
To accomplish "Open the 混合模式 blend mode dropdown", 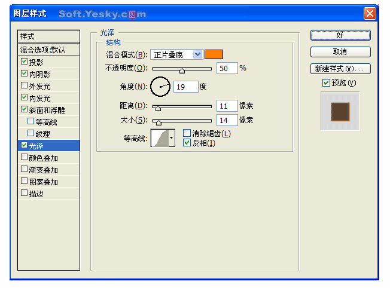I will (176, 54).
